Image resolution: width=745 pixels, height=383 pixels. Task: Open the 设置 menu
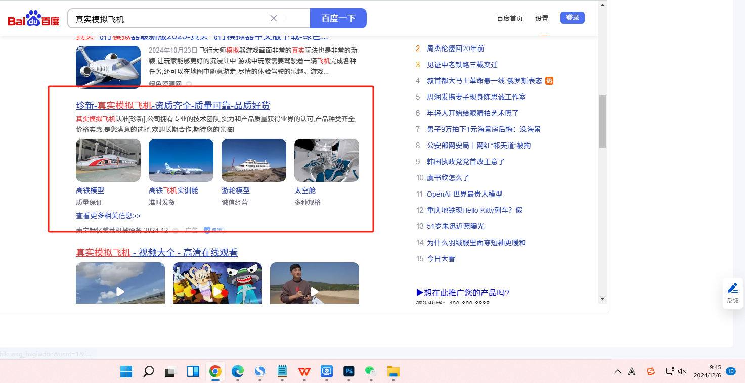[542, 18]
